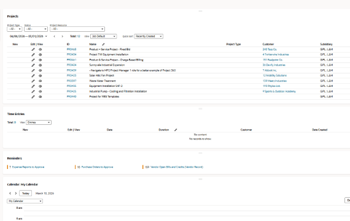Open the My Calendar selector dropdown

click(x=25, y=201)
